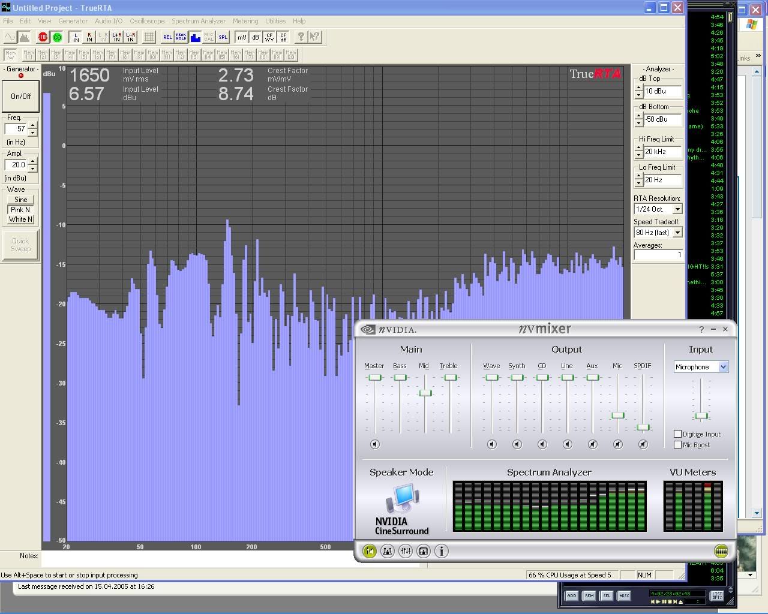Select the L-R IN input icon
Image resolution: width=768 pixels, height=614 pixels.
pos(130,37)
